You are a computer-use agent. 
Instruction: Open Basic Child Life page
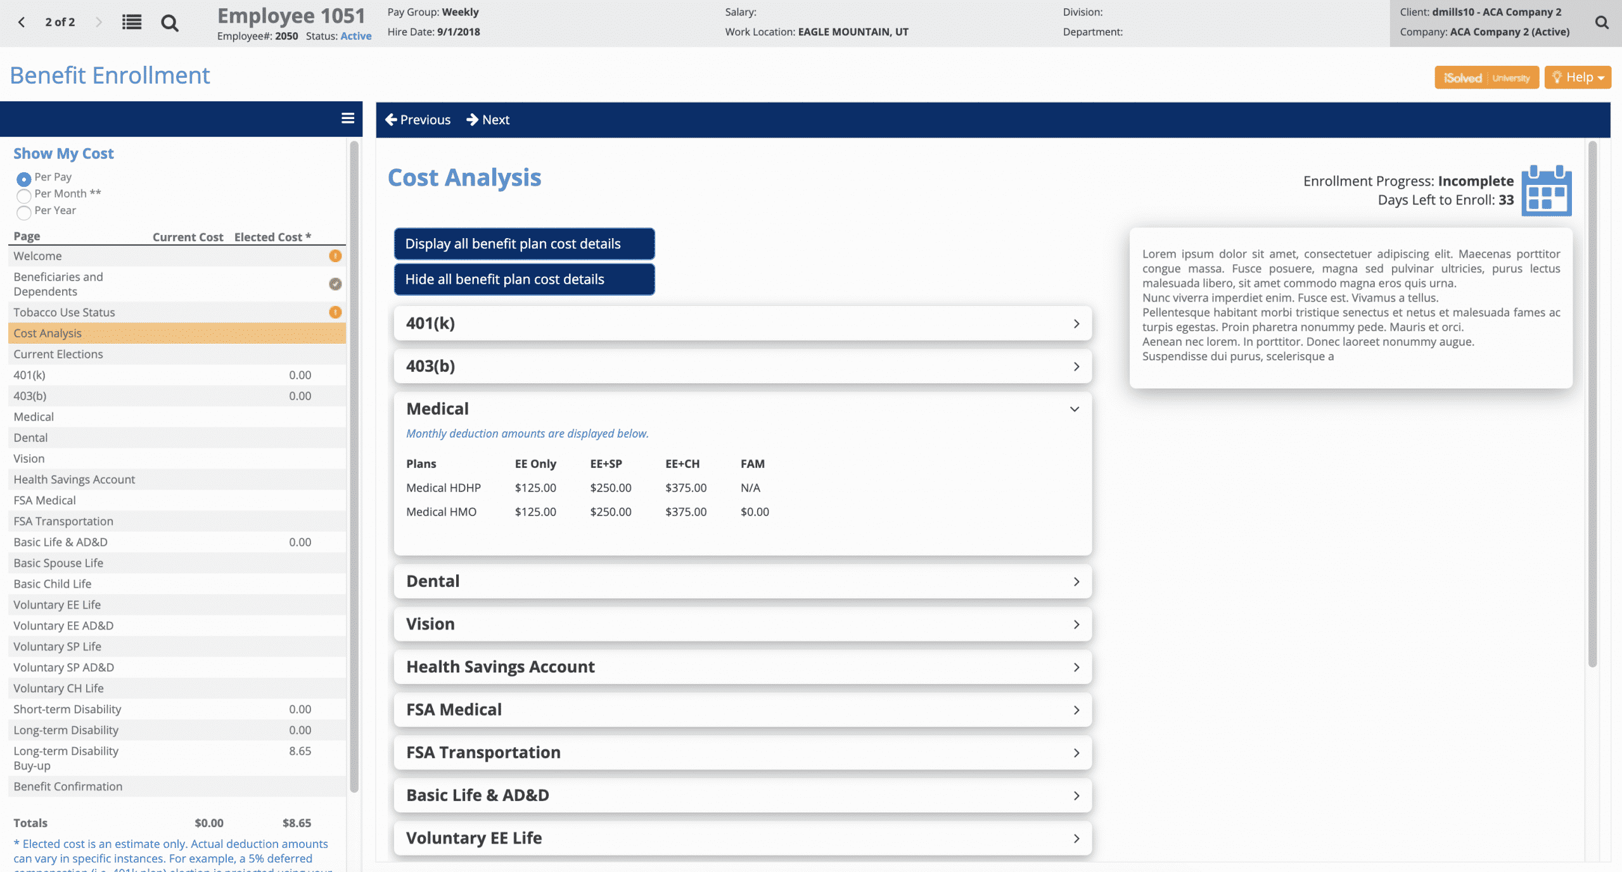[53, 584]
